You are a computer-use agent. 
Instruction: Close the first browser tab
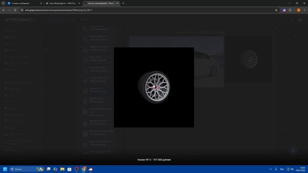[41, 3]
